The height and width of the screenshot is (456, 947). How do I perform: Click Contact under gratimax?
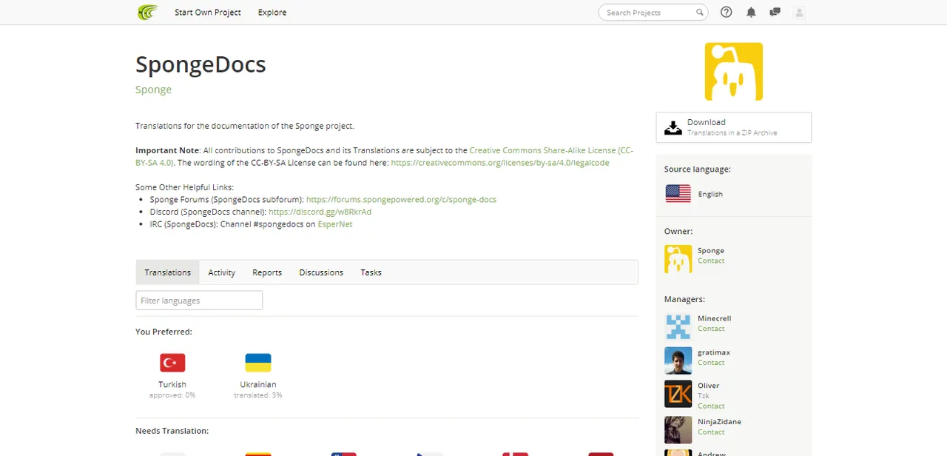[x=711, y=363]
